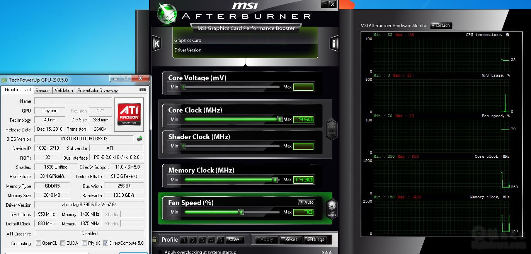Click the Memory Clock slider handle
The image size is (531, 254).
pyautogui.click(x=275, y=179)
